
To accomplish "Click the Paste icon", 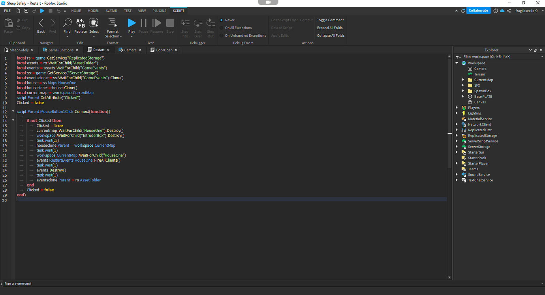I will [x=8, y=24].
